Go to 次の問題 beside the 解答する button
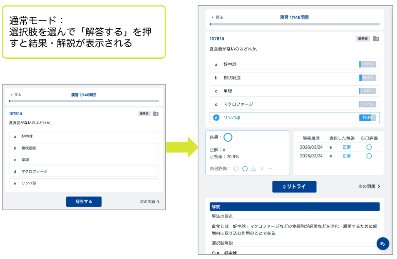 [149, 202]
